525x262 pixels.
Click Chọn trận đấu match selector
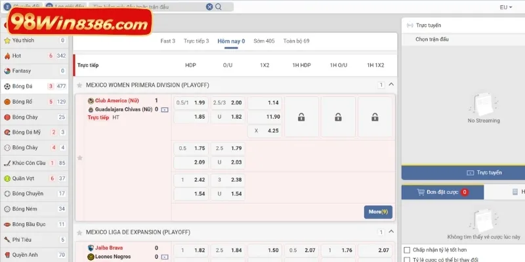point(432,39)
